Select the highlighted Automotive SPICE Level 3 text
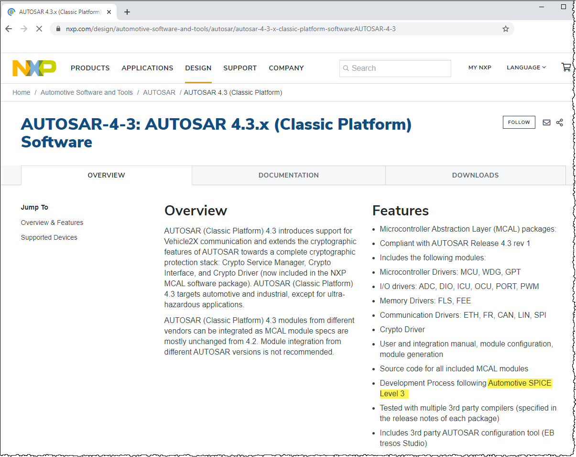The image size is (576, 457). tap(520, 383)
